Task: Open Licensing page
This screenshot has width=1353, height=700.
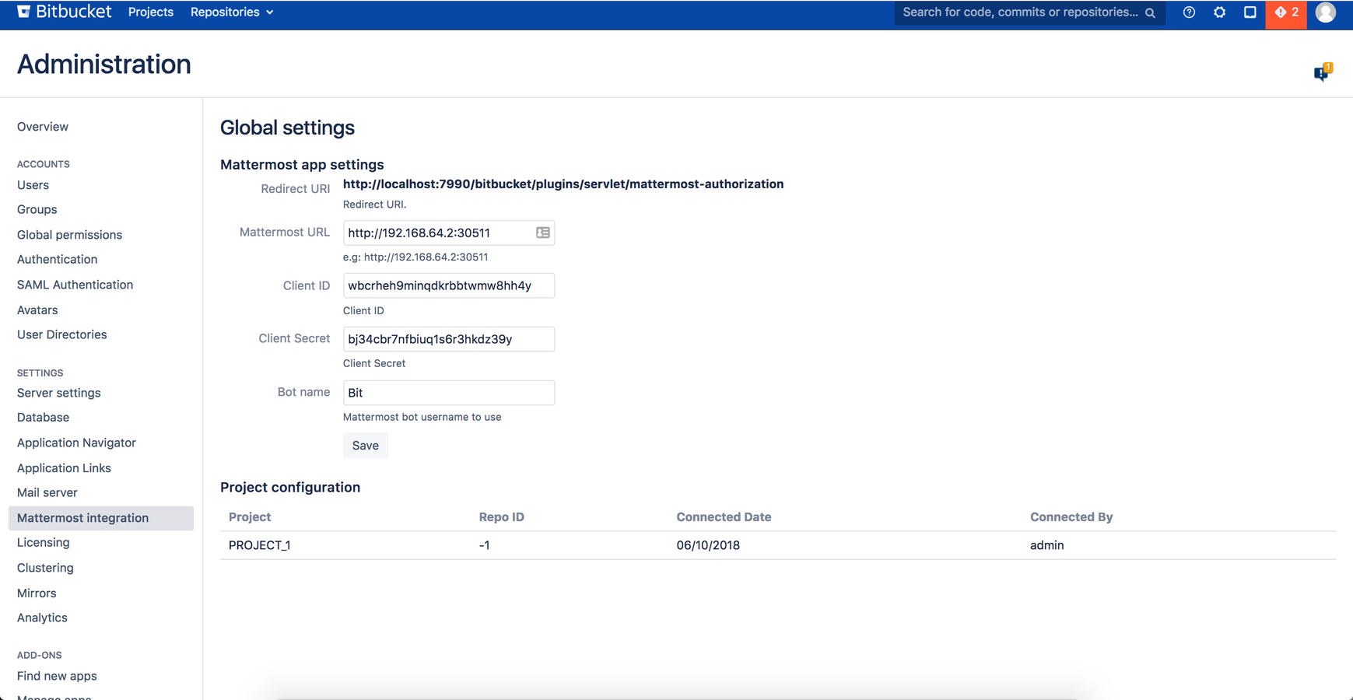Action: pyautogui.click(x=43, y=542)
